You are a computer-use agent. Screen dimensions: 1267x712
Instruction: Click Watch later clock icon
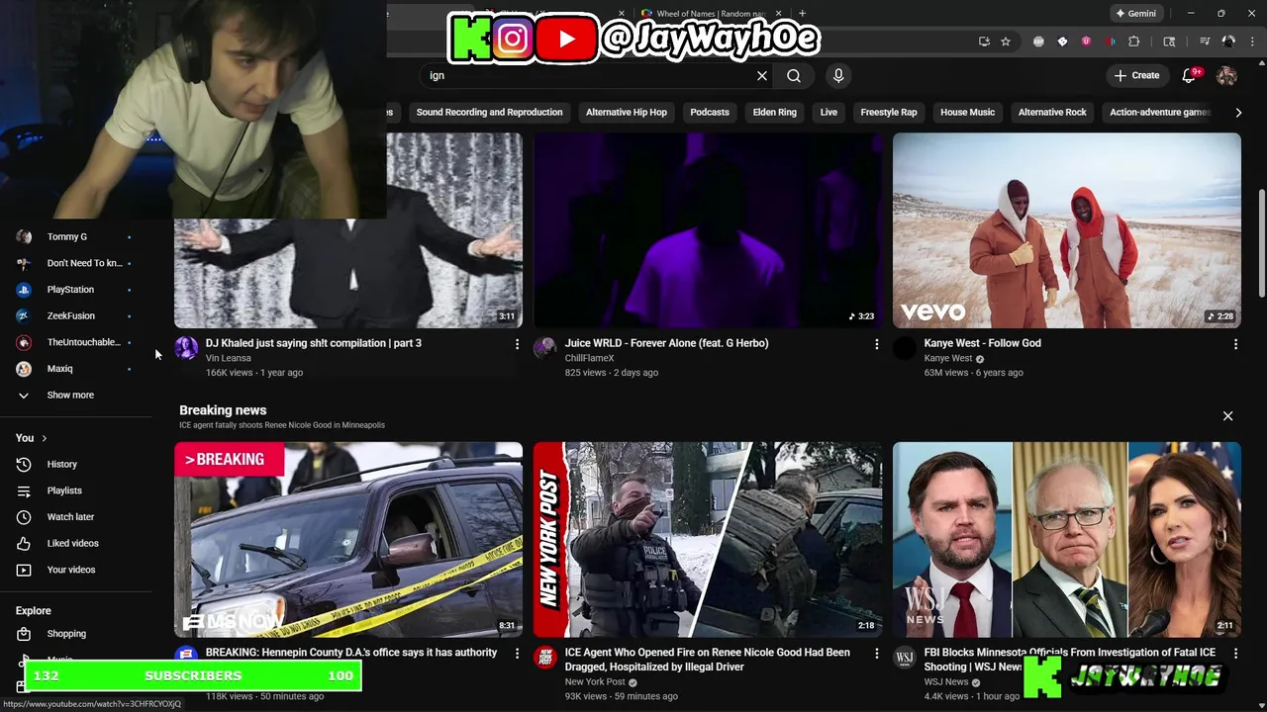tap(24, 516)
